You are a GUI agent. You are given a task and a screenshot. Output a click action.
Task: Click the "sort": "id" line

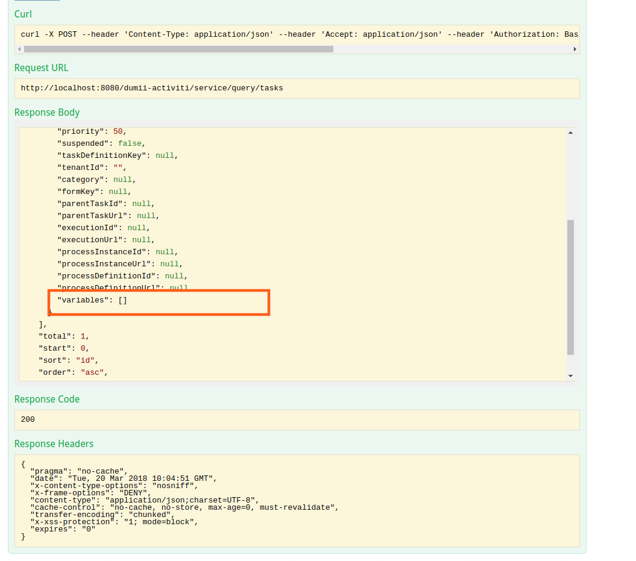[x=69, y=360]
